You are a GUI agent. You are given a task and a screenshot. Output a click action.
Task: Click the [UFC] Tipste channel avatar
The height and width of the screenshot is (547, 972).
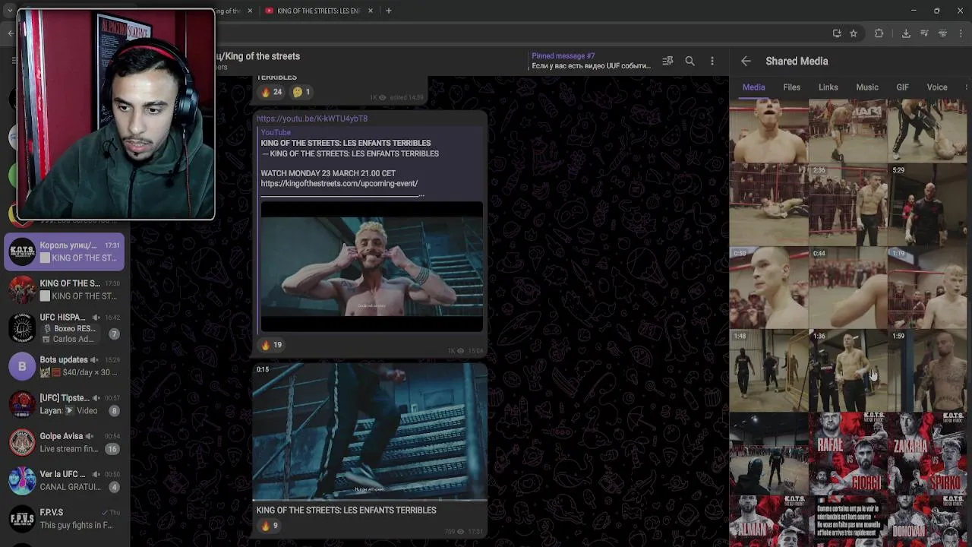pos(22,404)
